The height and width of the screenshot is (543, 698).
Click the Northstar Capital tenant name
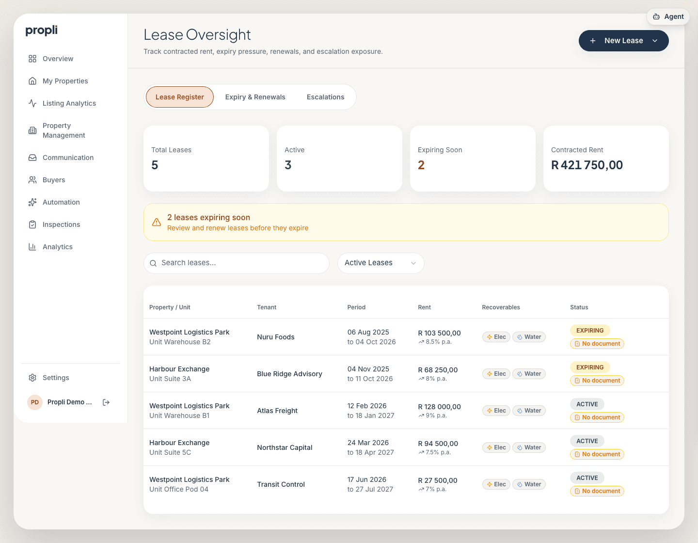click(285, 447)
